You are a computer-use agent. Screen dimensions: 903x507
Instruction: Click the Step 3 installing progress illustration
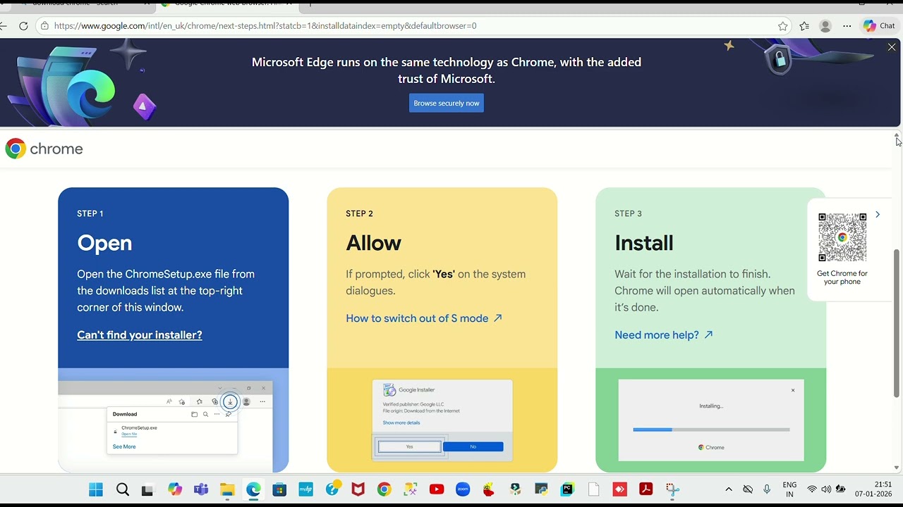pos(711,420)
